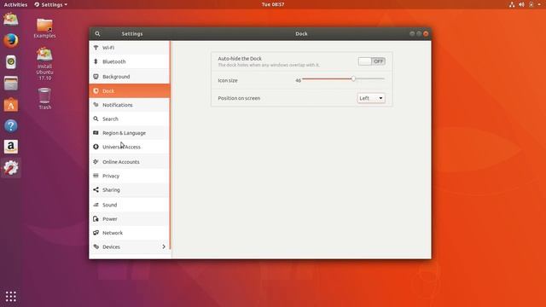Launch Amazon from the dock
Screen dimensions: 546x307
[11, 147]
